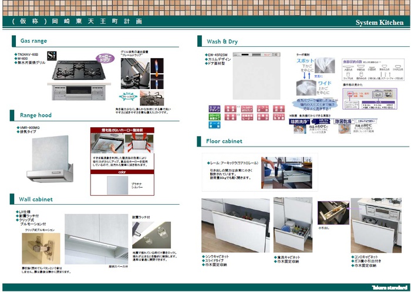The height and width of the screenshot is (292, 411).
Task: Click the コンロキャビネット caption
Action: click(x=366, y=257)
